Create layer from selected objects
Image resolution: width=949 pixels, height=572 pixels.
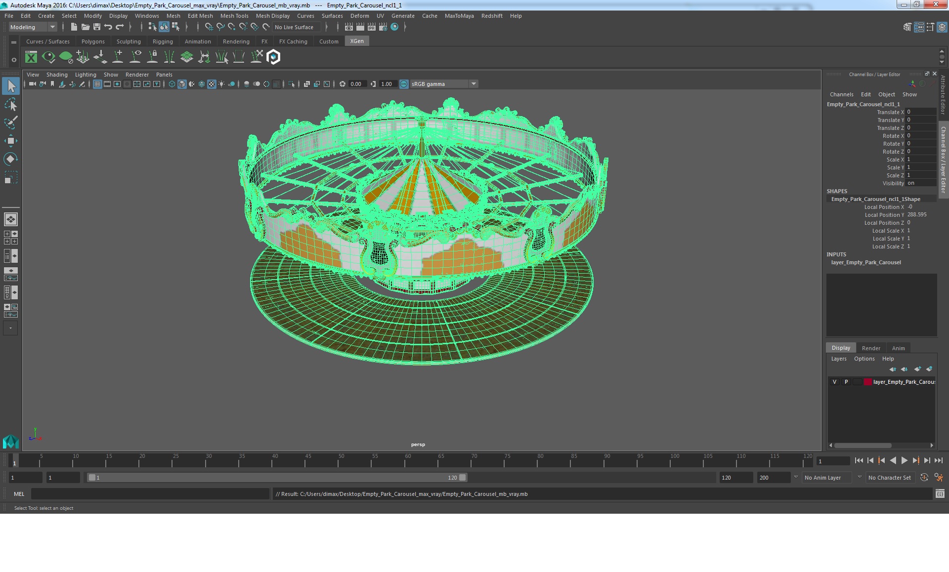click(x=929, y=369)
